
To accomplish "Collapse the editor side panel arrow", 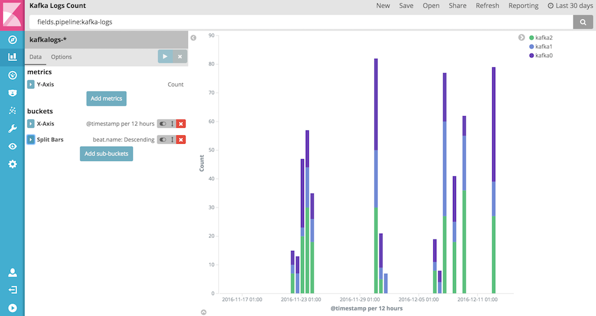I will pyautogui.click(x=194, y=38).
